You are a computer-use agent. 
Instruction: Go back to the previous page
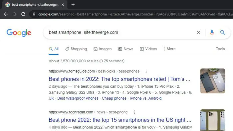click(x=6, y=14)
